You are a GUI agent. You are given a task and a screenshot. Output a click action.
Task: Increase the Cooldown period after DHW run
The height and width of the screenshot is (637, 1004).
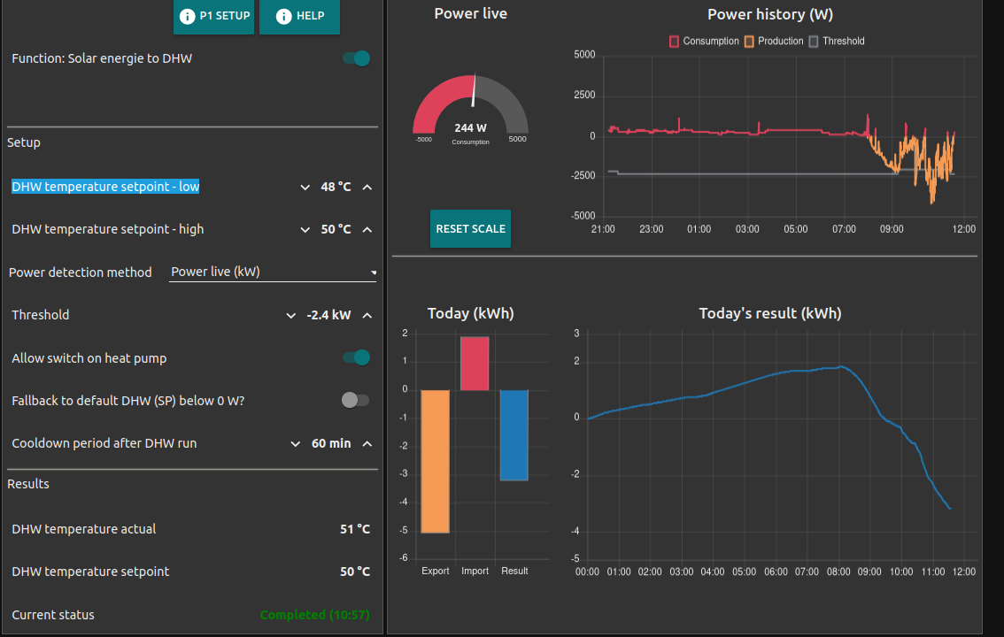point(364,443)
